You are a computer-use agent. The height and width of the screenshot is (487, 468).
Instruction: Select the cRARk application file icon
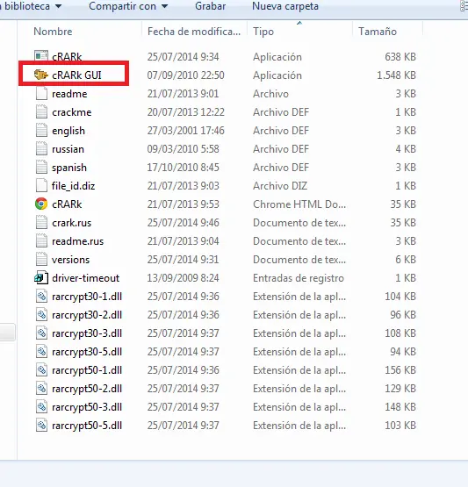pyautogui.click(x=41, y=56)
